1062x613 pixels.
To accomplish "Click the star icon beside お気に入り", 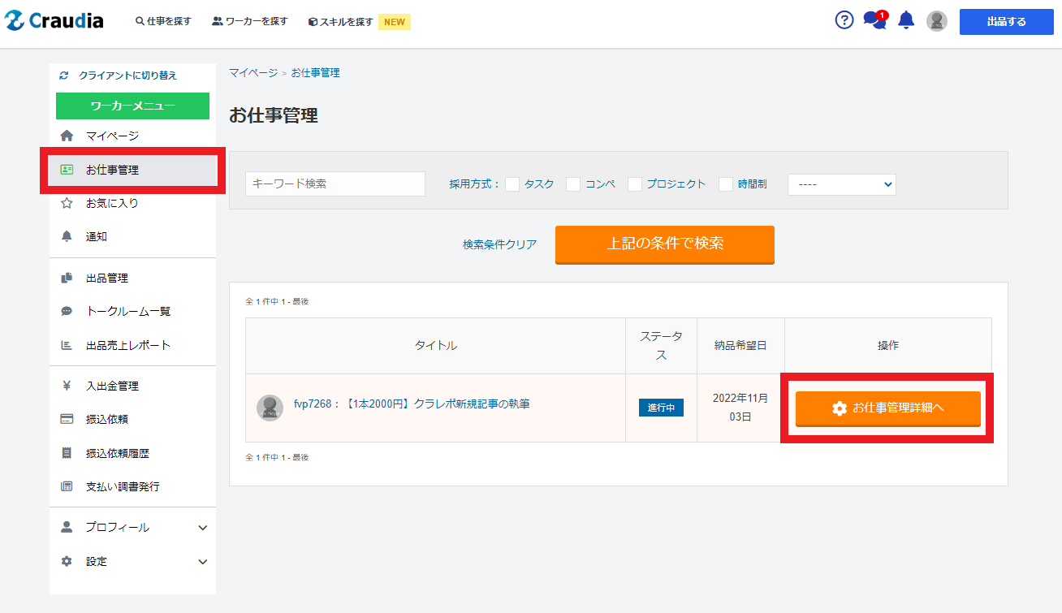I will [x=67, y=203].
